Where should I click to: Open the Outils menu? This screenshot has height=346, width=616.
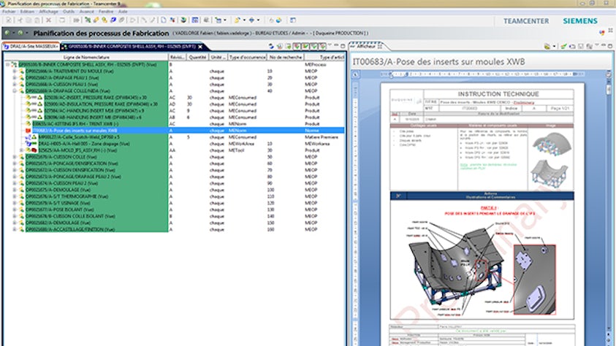[69, 12]
